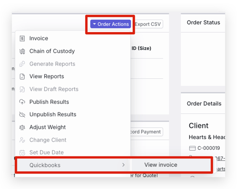Open the Quickbooks menu entry
The image size is (237, 189).
click(x=73, y=165)
